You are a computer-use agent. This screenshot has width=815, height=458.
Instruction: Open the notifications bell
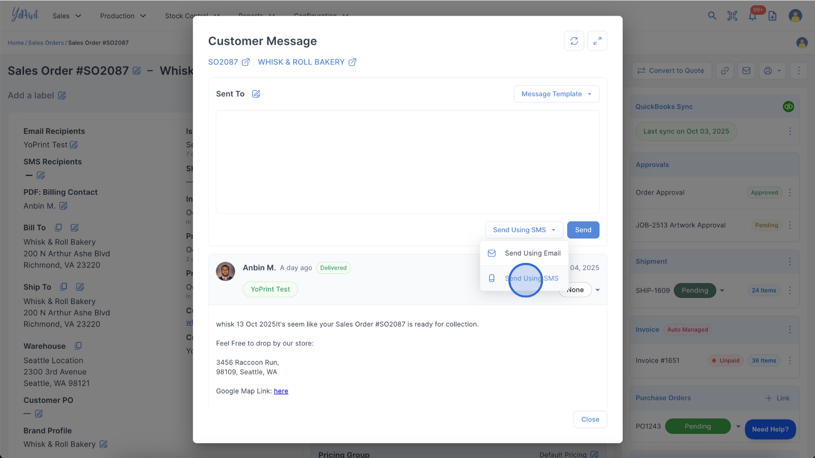click(x=752, y=16)
